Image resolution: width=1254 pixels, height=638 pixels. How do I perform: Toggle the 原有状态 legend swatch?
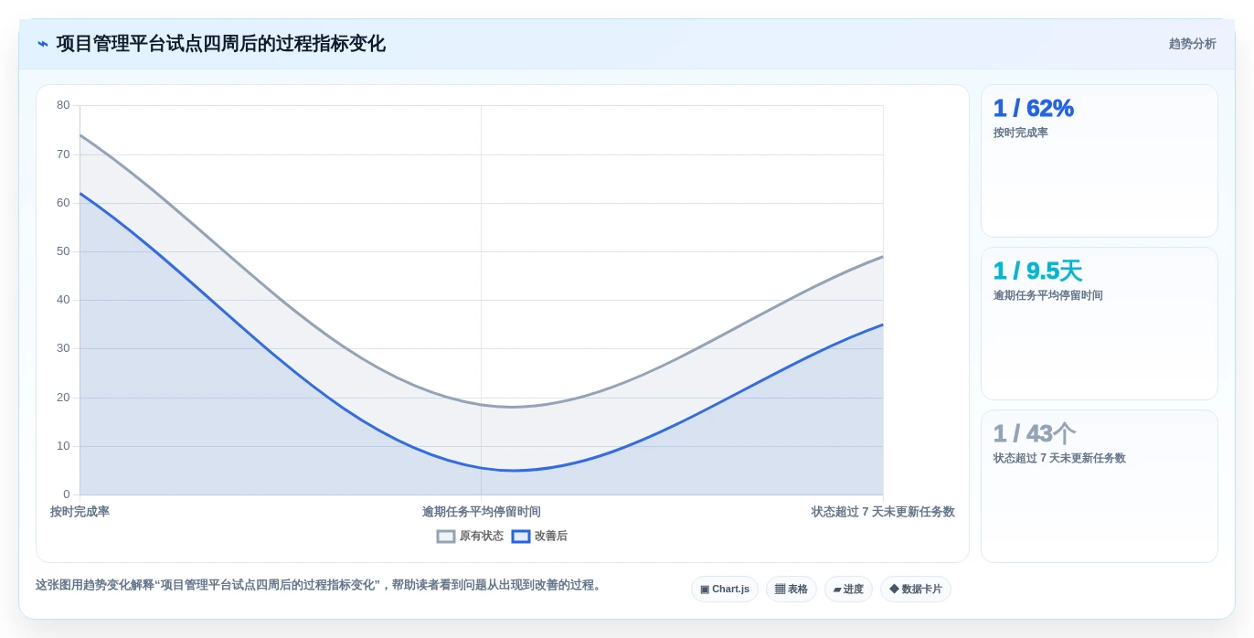coord(446,537)
